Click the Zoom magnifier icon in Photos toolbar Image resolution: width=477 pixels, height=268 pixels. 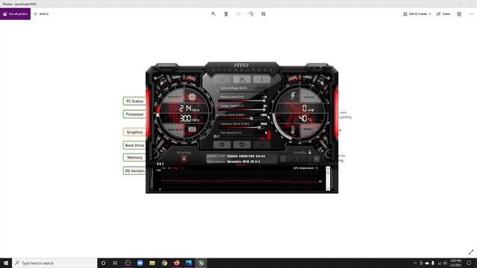coord(214,14)
